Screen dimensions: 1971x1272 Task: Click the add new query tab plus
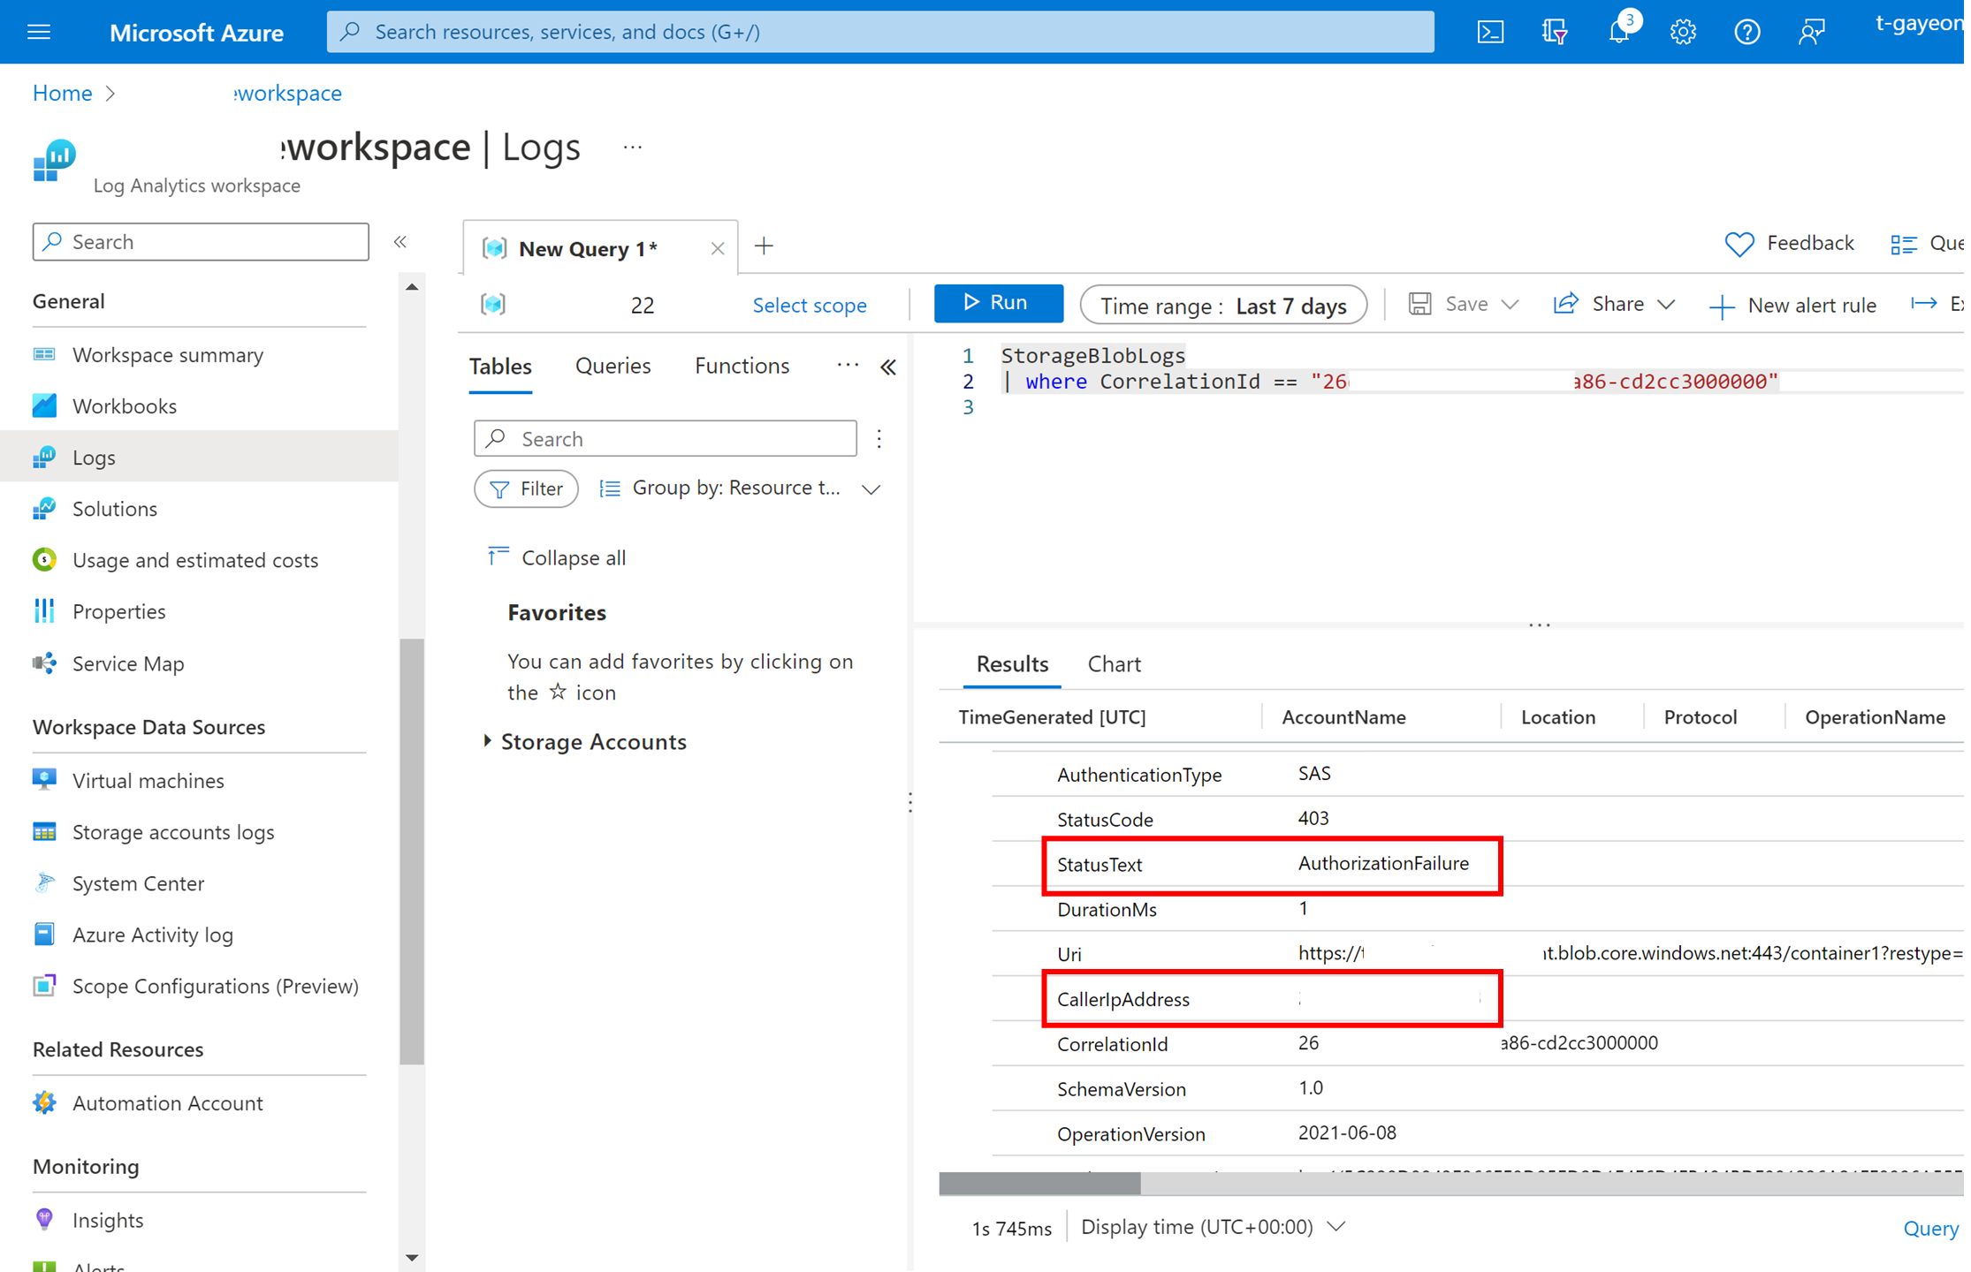(x=764, y=246)
